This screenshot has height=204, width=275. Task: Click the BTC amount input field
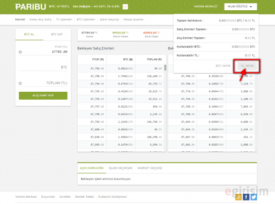click(x=43, y=67)
